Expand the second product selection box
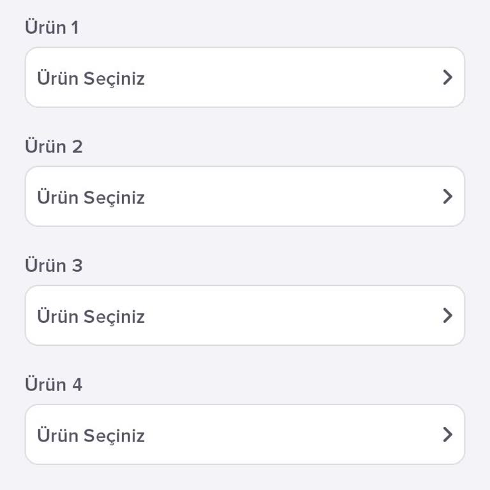Image resolution: width=490 pixels, height=490 pixels. click(x=244, y=197)
